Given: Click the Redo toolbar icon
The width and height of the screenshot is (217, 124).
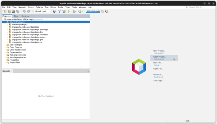Looking at the screenshot, I should point(29,11).
